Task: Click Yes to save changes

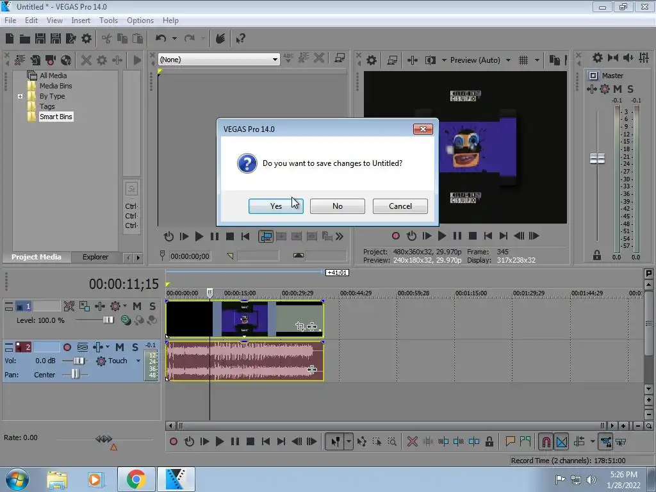Action: click(276, 206)
